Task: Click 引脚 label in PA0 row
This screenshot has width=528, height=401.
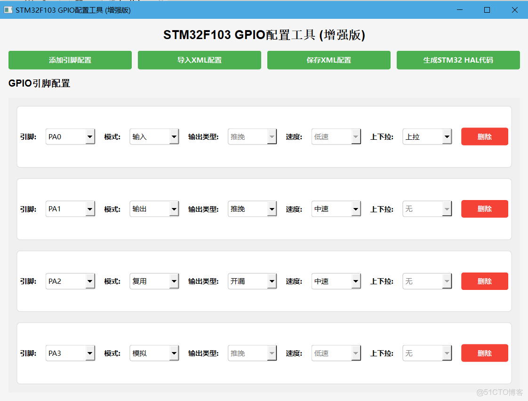Action: [28, 136]
